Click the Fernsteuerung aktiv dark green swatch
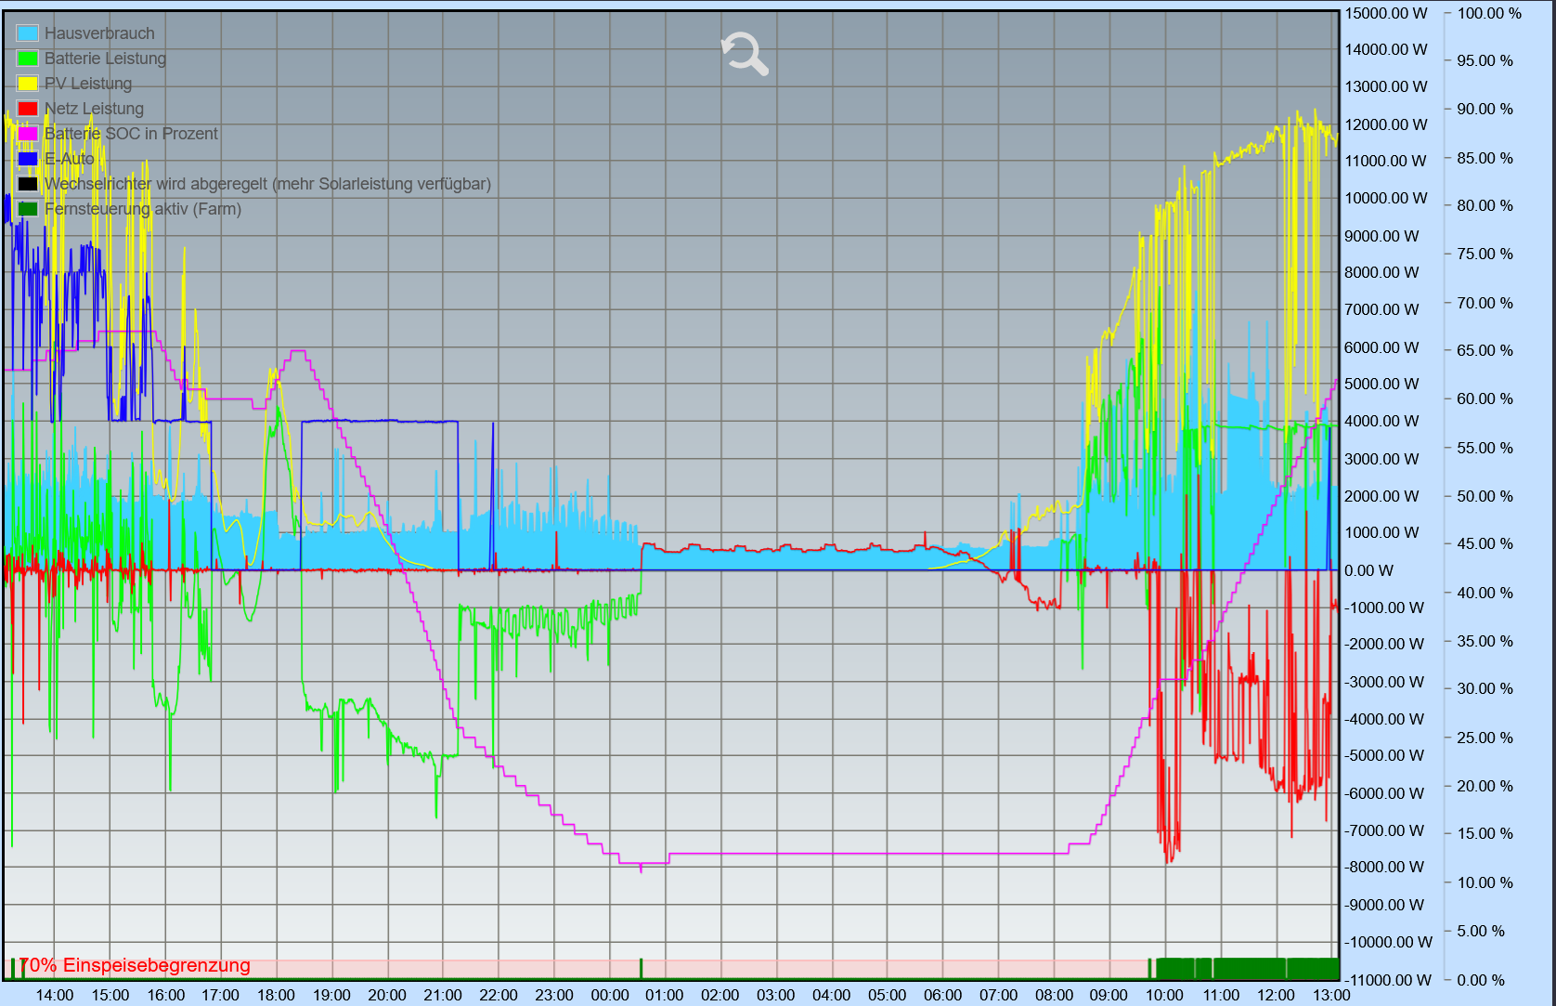The width and height of the screenshot is (1556, 1006). [28, 209]
